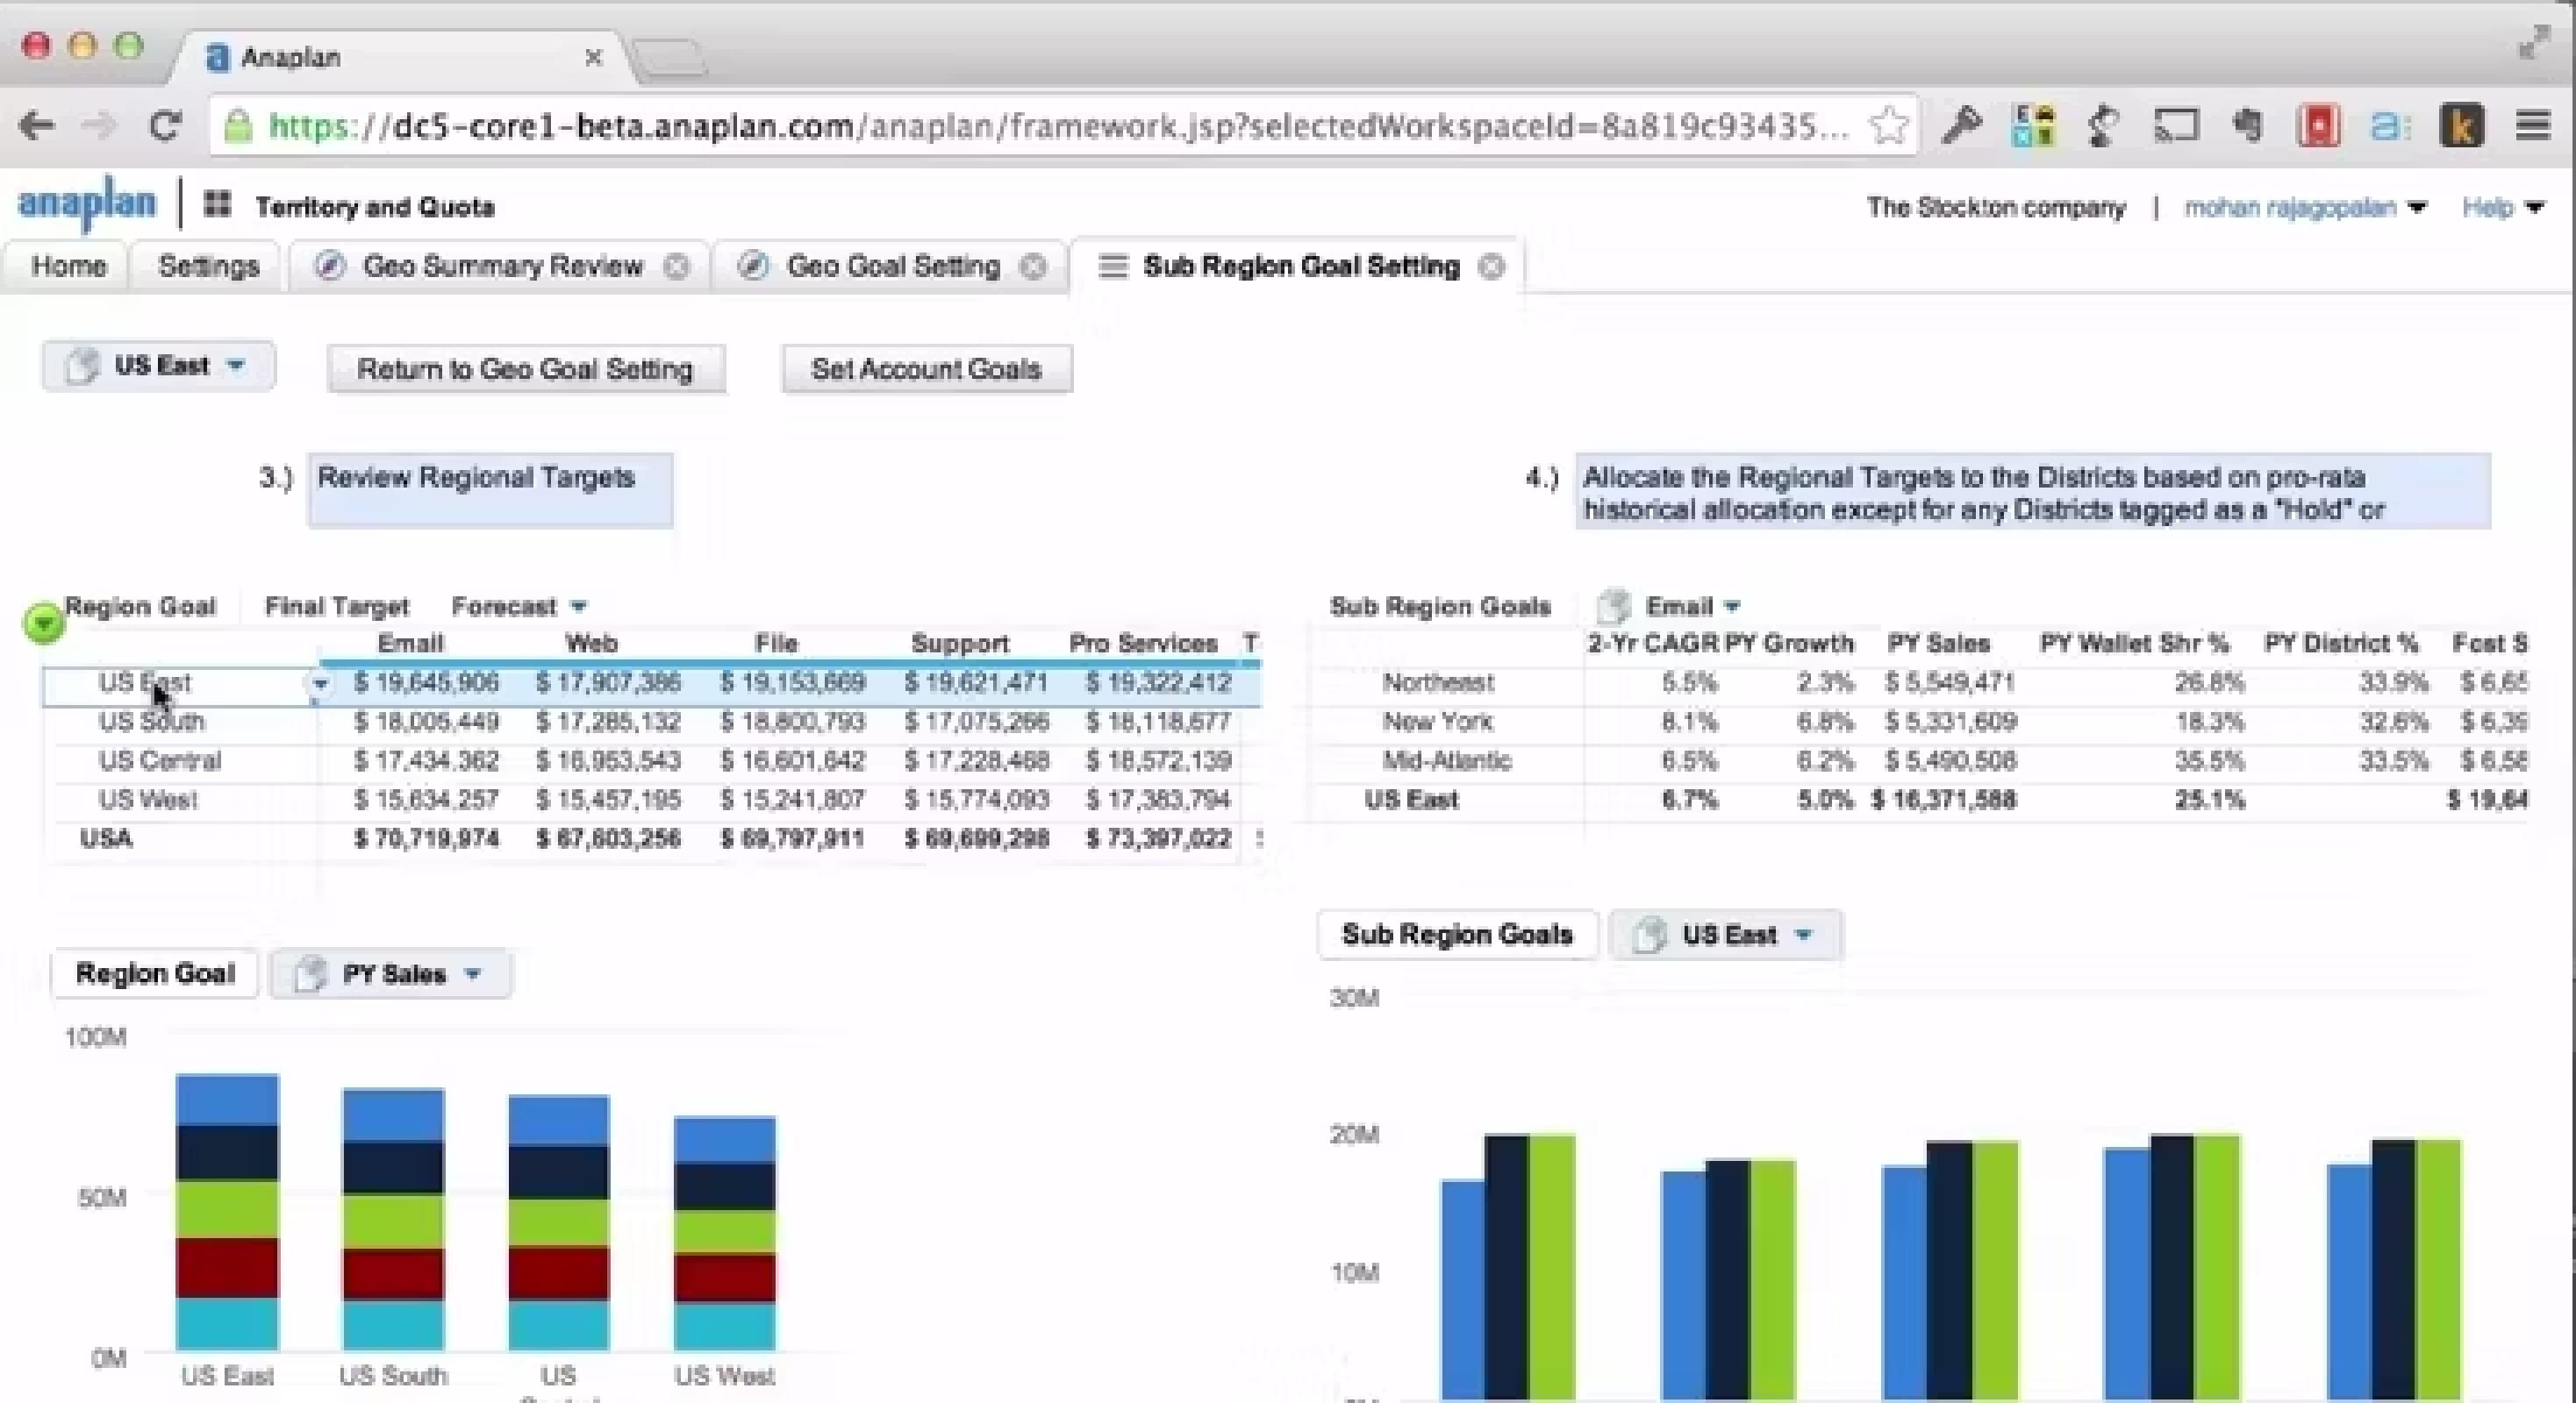Click the Anaplan logo

click(x=87, y=205)
